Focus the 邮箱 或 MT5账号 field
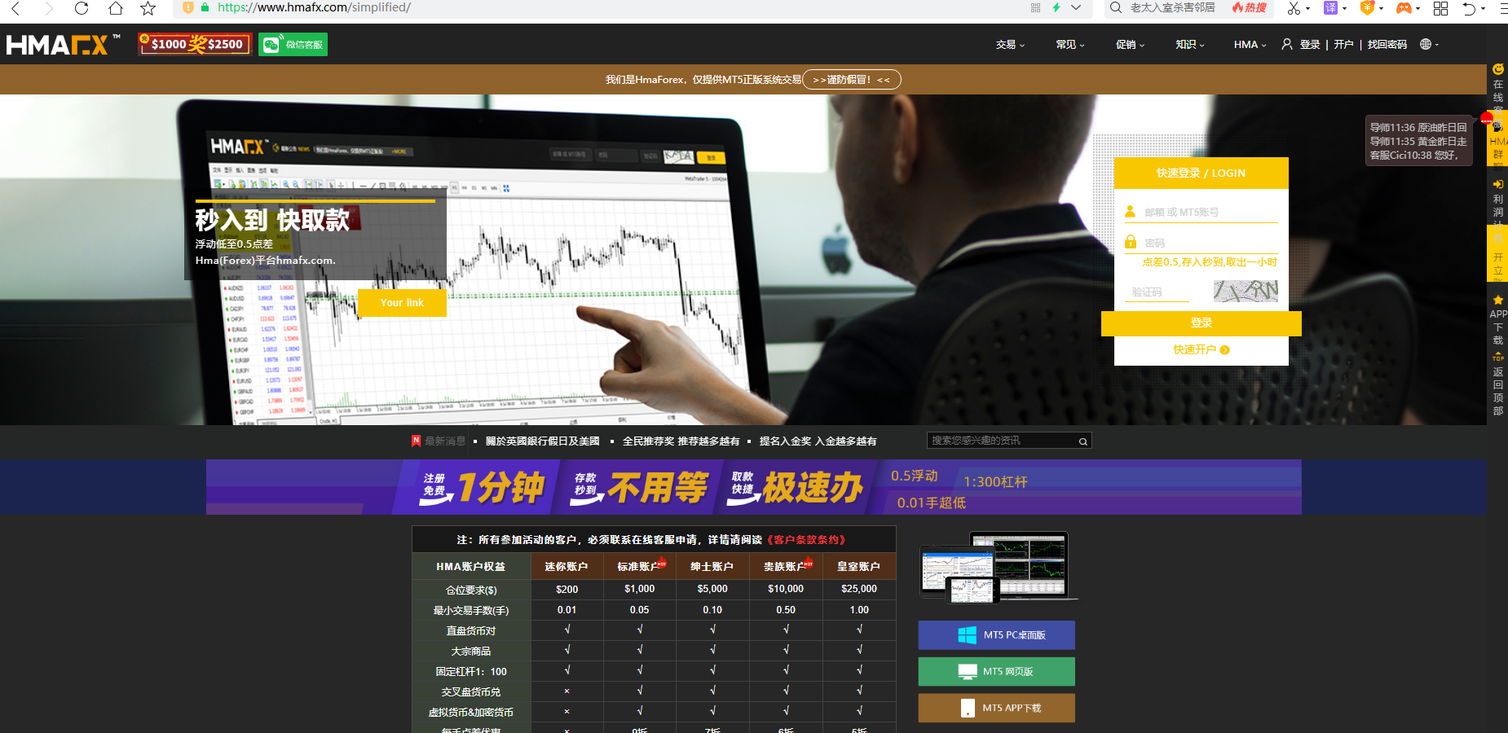This screenshot has width=1508, height=733. 1202,213
